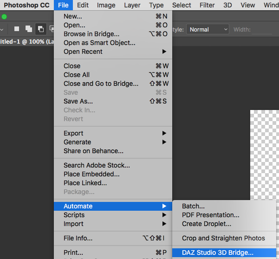Screen dimensions: 279x259
Task: Select Browse in Bridge...
Action: 113,34
